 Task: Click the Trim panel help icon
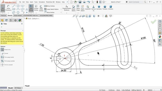[x=22, y=24]
